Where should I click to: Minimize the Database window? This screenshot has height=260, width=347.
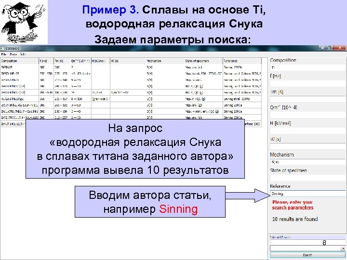[x=322, y=48]
